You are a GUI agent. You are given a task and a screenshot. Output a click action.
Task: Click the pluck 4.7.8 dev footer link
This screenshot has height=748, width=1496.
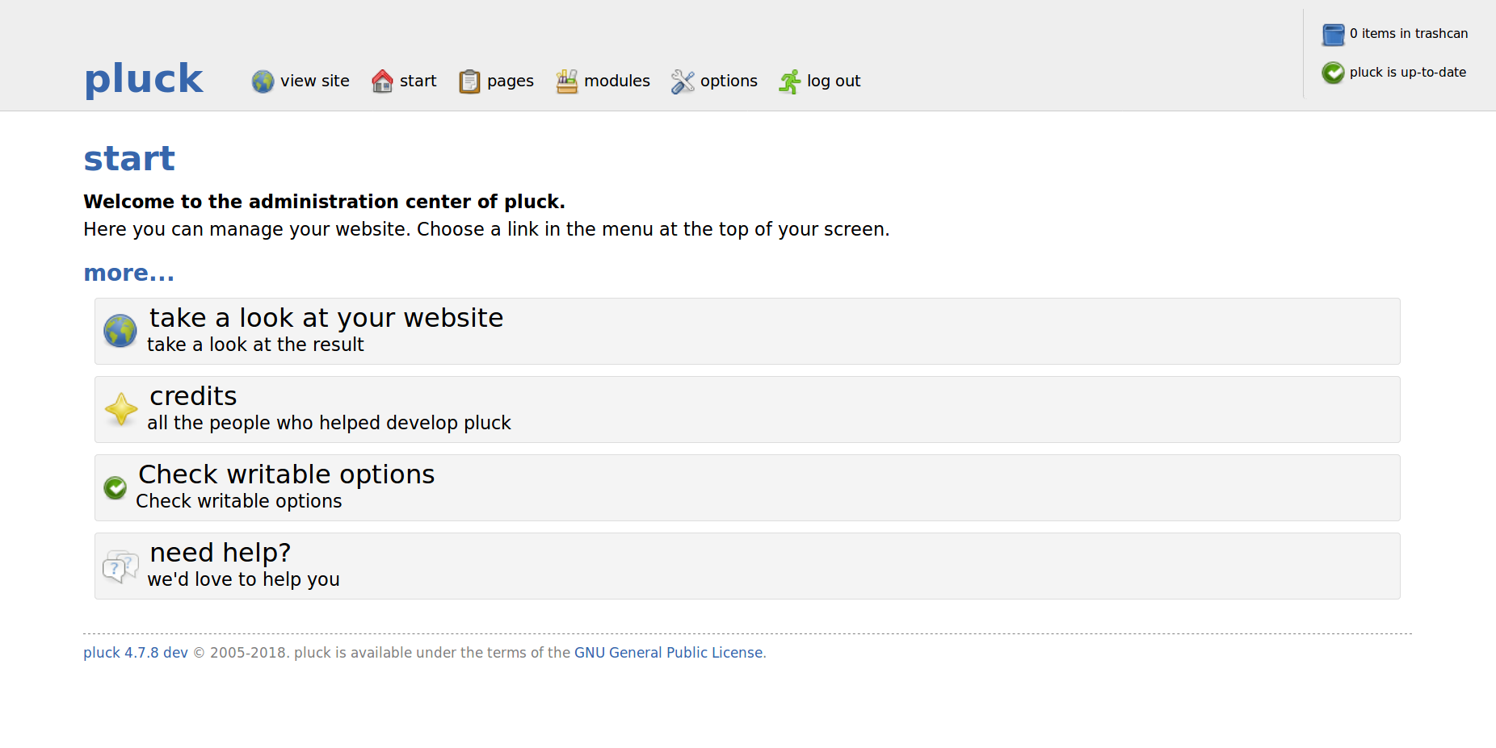(x=136, y=653)
